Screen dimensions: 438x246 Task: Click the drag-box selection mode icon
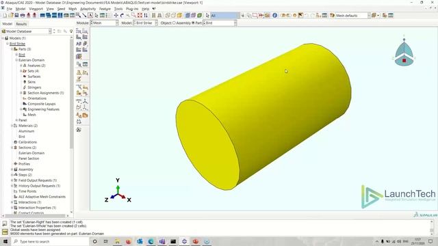click(x=255, y=15)
